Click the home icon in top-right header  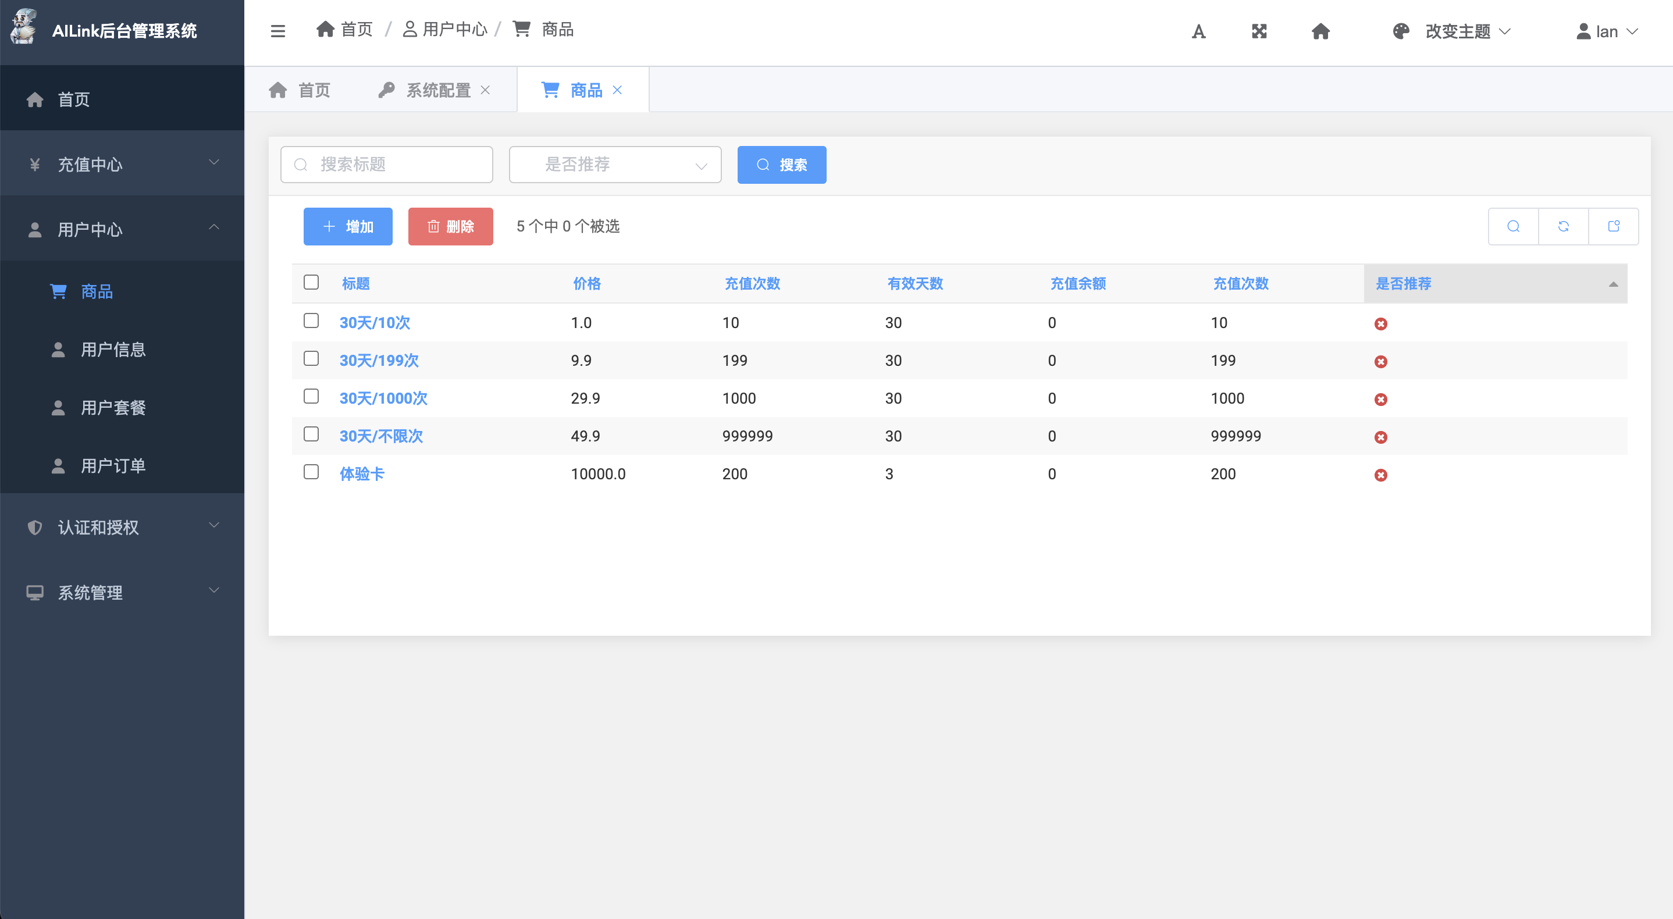[x=1320, y=31]
